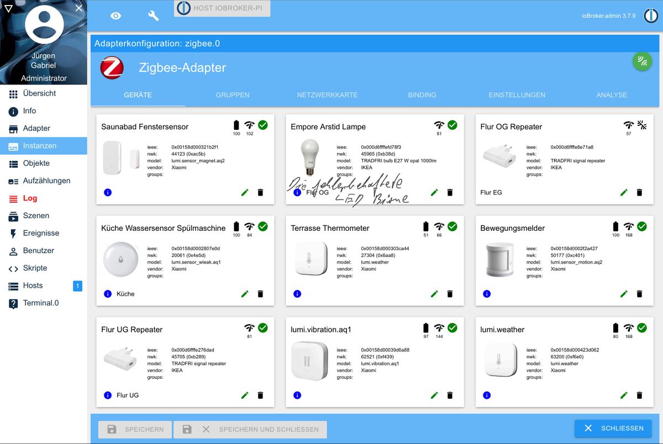Click the Hosts notification badge

(x=77, y=286)
